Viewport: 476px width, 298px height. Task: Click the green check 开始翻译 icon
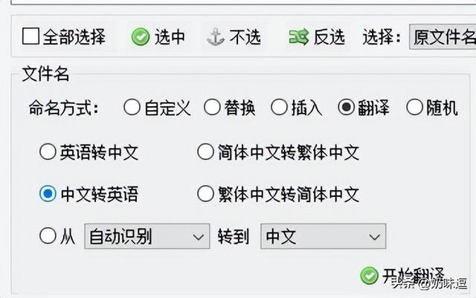pyautogui.click(x=369, y=276)
